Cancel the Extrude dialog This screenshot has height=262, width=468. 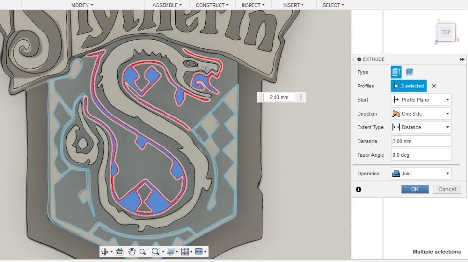[447, 189]
